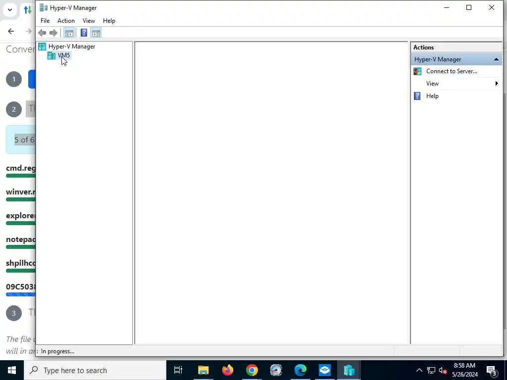Click the Back arrow in Hyper-V toolbar
The height and width of the screenshot is (380, 507).
(42, 33)
